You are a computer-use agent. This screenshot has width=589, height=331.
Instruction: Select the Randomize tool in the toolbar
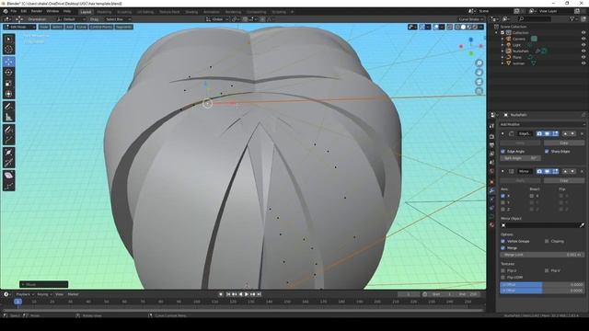point(8,186)
